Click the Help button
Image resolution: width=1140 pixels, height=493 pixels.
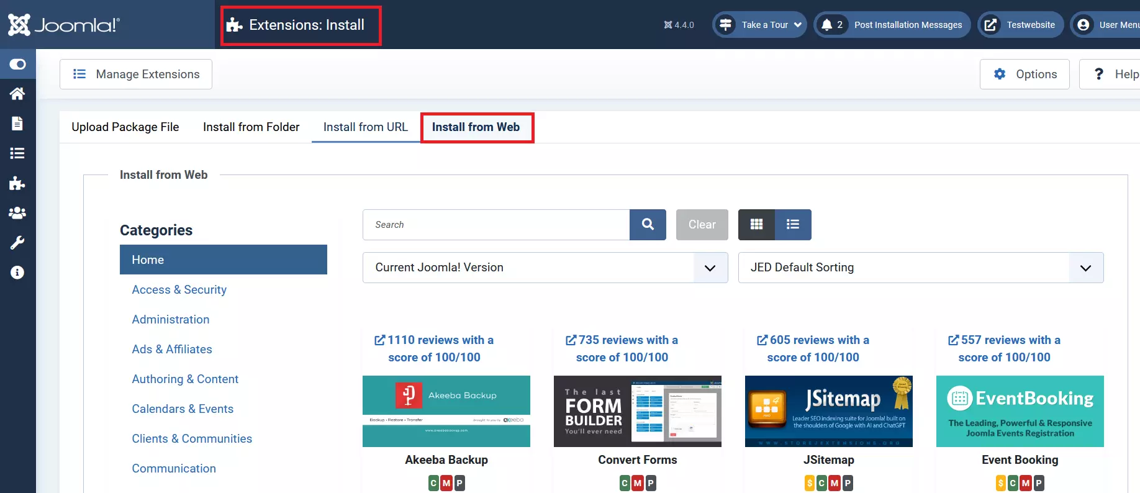coord(1110,75)
